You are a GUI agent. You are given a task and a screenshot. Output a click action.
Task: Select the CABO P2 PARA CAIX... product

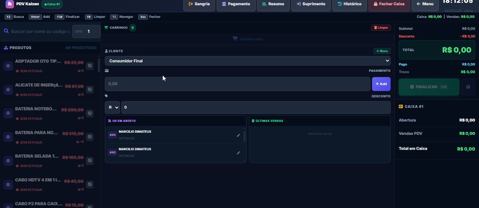click(50, 205)
